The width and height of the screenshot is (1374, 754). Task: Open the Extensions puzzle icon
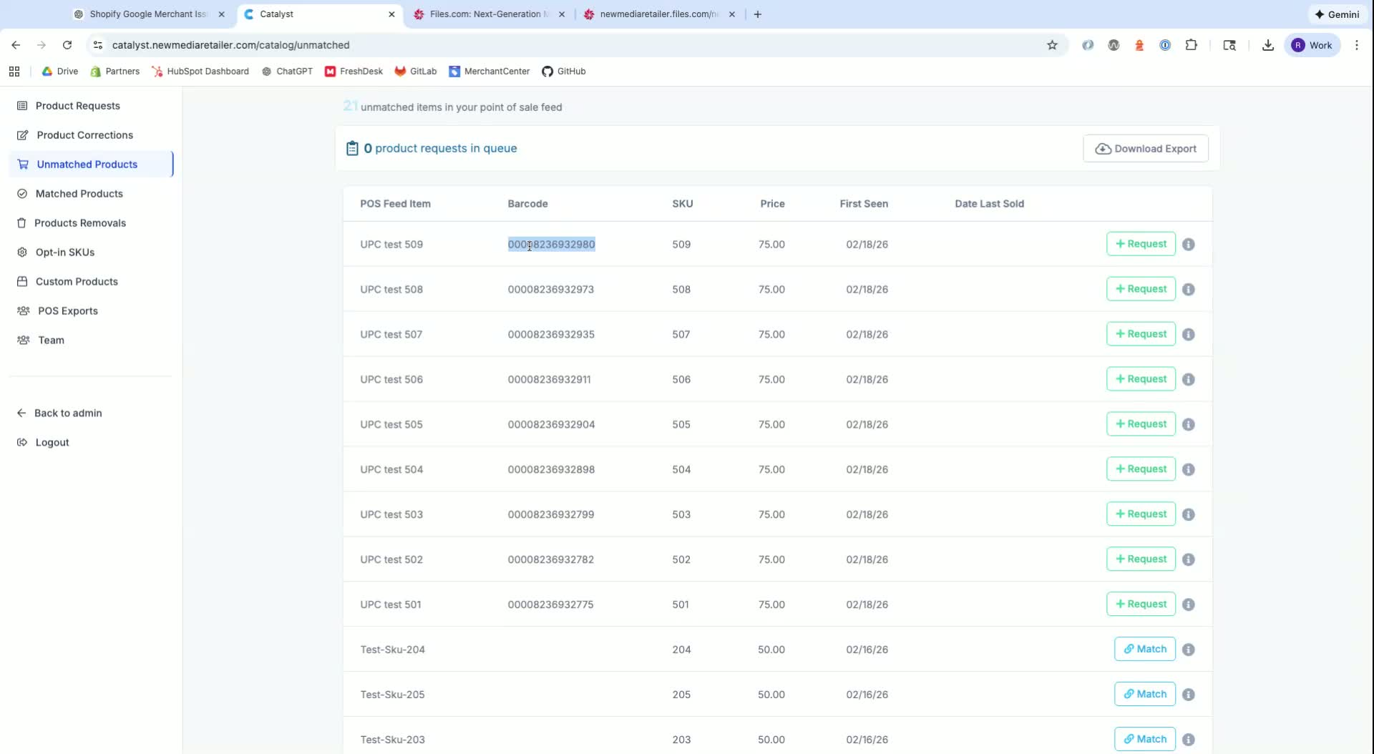click(1191, 45)
